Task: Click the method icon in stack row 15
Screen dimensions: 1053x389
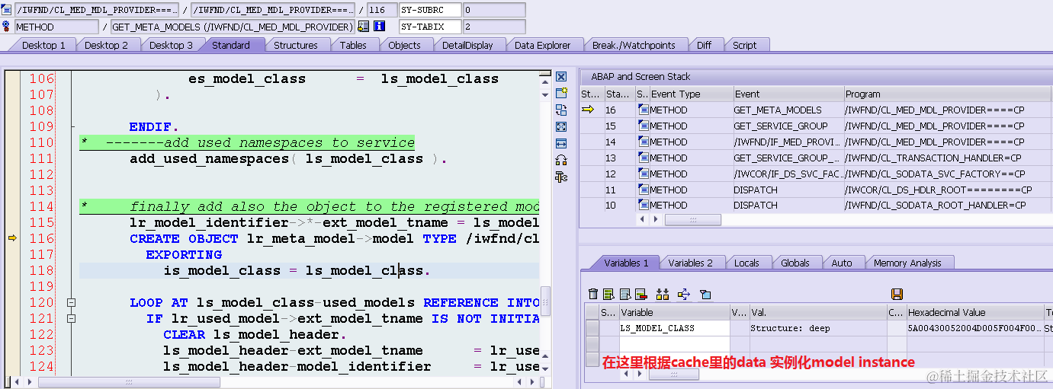Action: (x=643, y=126)
